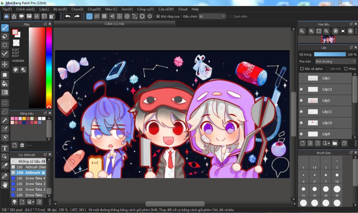The width and height of the screenshot is (358, 213).
Task: Turn off snap with the circle-slash icon
Action: pos(89,16)
